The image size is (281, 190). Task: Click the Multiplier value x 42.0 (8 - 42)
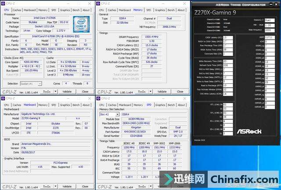[x=31, y=66]
